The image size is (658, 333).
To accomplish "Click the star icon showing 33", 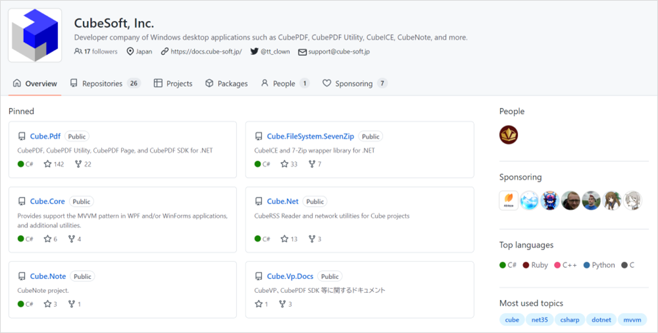I will point(284,164).
